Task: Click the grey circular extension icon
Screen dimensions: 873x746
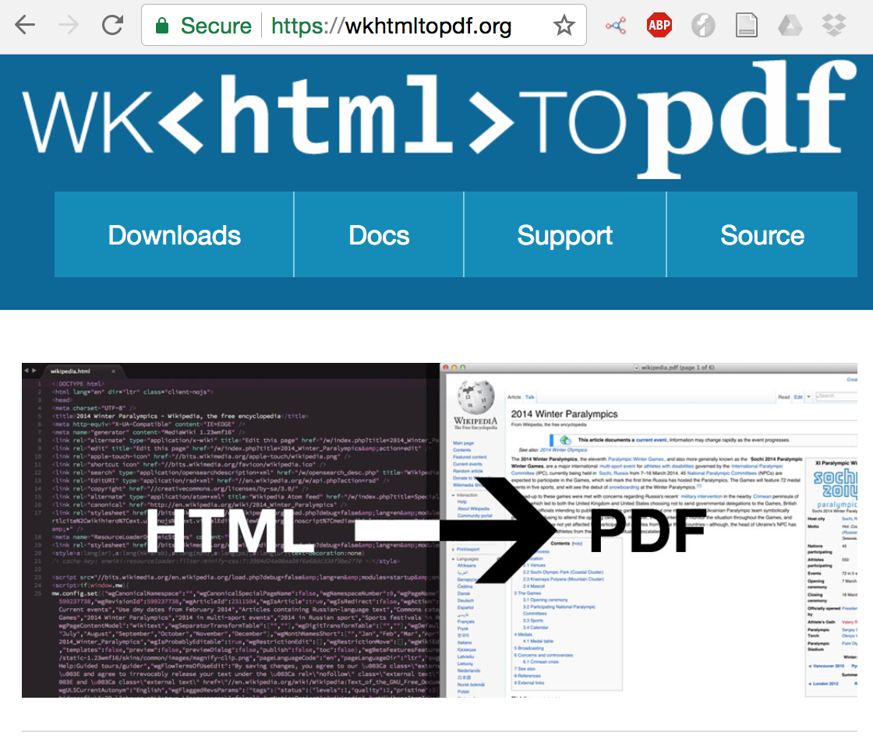Action: coord(702,25)
